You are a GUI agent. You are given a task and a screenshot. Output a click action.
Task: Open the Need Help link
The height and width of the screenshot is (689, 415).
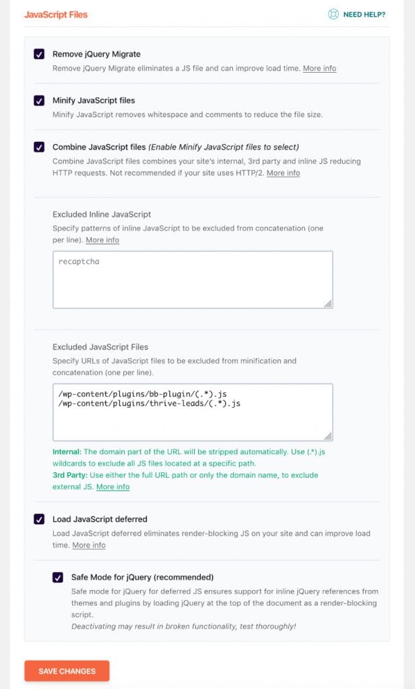[364, 14]
